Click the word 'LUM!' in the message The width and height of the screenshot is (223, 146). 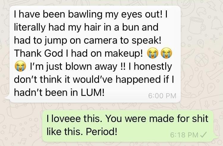tap(92, 93)
